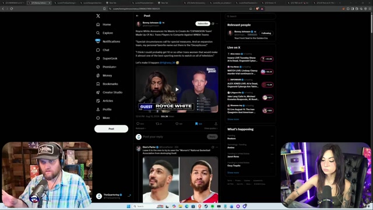Image resolution: width=373 pixels, height=210 pixels.
Task: Click the Brave shield icon in address bar
Action: (x=257, y=9)
